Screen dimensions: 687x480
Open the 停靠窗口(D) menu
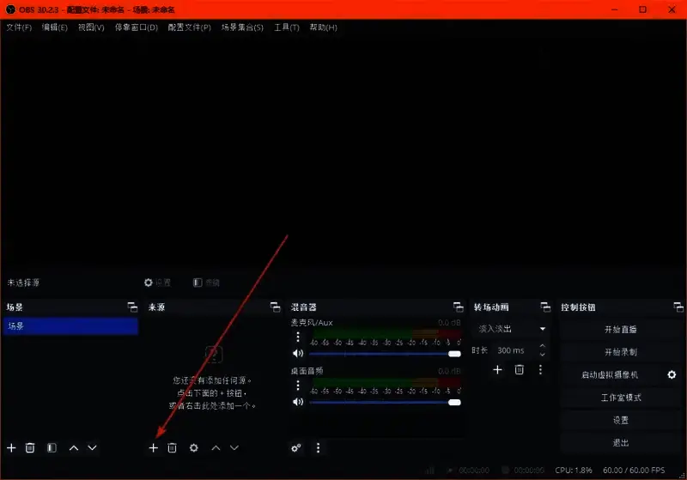137,27
